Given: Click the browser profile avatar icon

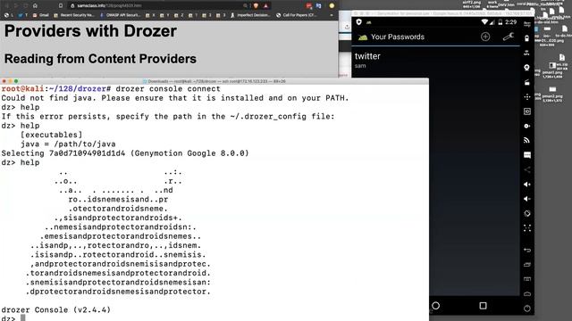Looking at the screenshot, I should (332, 5).
